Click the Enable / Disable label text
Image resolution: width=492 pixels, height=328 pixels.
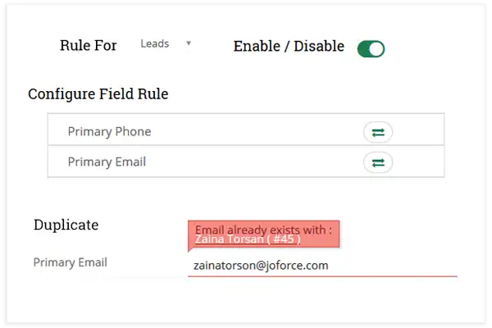(x=289, y=47)
